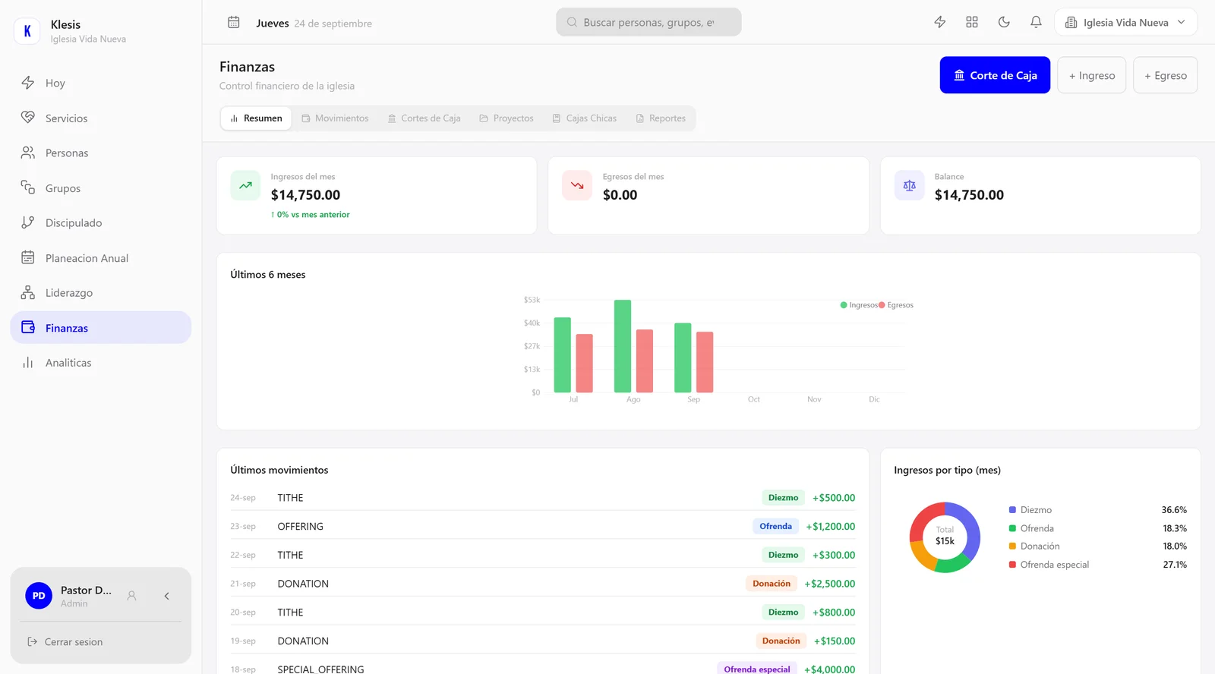Open notifications bell icon
The width and height of the screenshot is (1215, 674).
coord(1036,22)
